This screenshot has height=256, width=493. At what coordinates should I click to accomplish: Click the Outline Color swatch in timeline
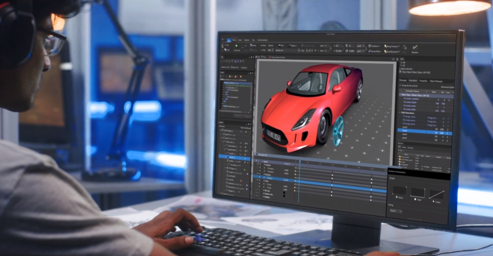pos(284,196)
